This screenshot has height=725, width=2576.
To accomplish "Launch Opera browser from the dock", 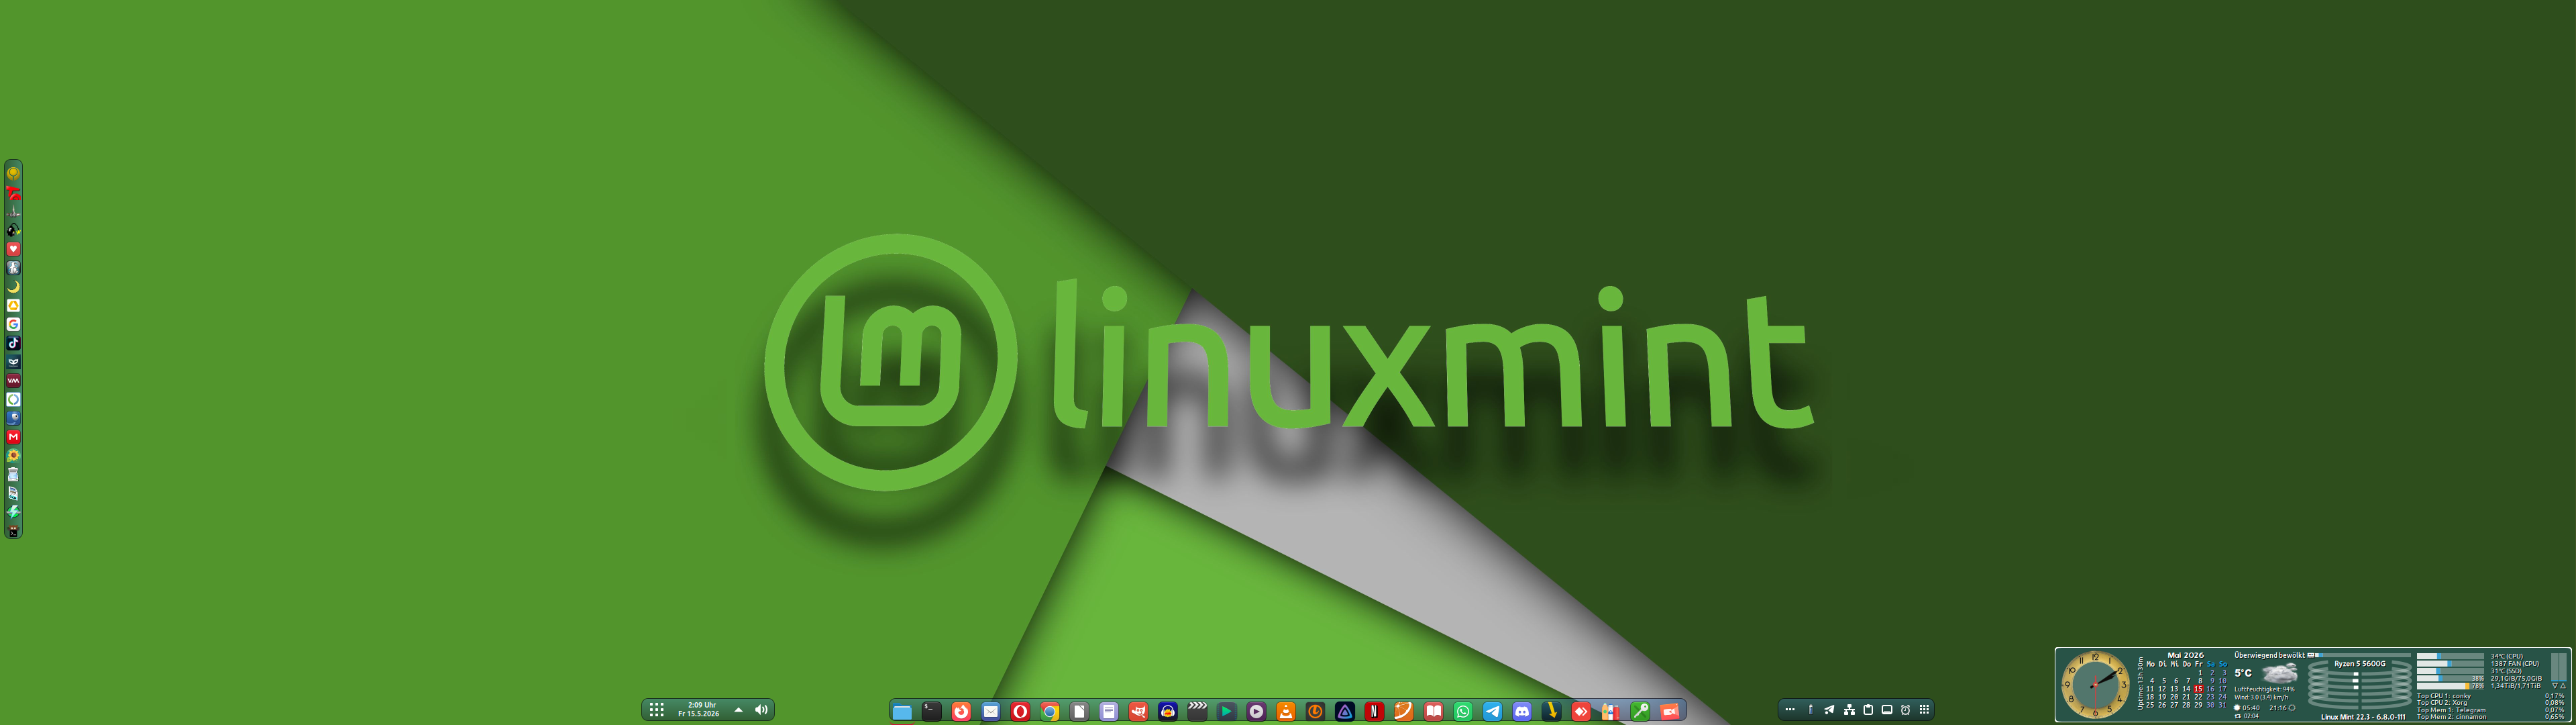I will [x=1020, y=711].
